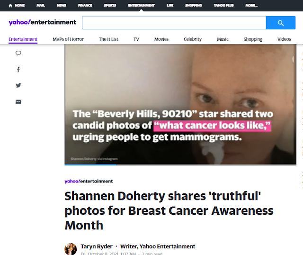Click yahoo/entertainment logo above headline
Viewport: 303px width, 255px height.
pos(89,181)
